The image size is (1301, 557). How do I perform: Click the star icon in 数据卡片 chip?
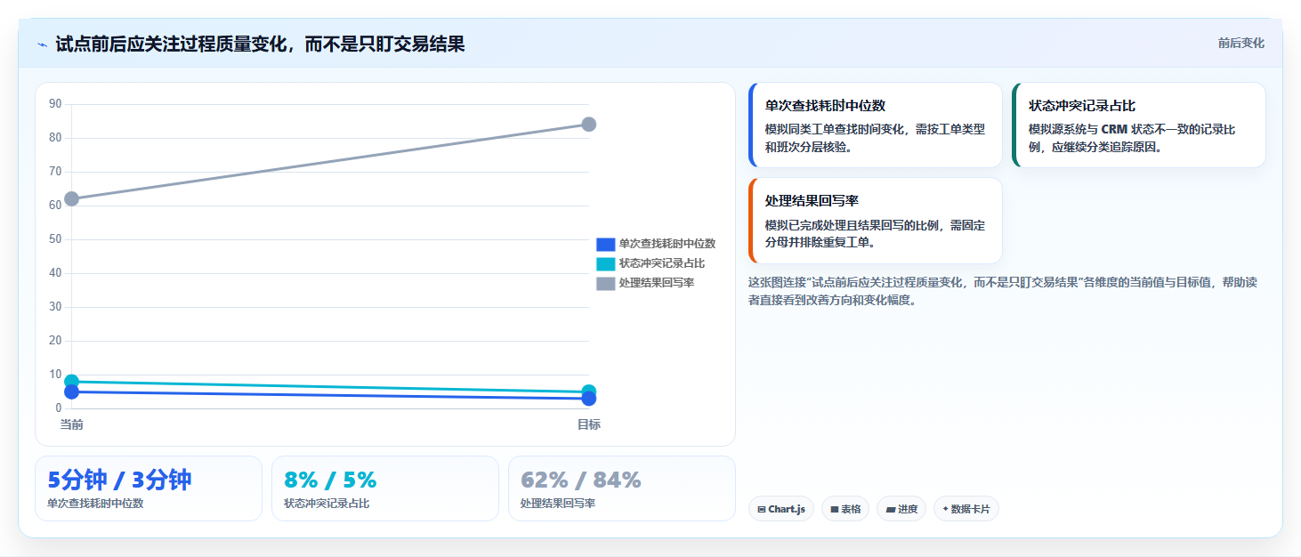[945, 510]
